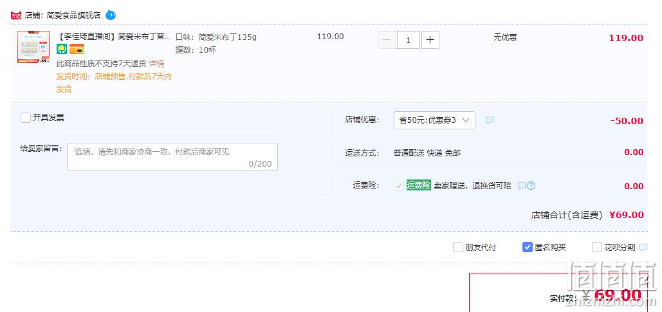Open the 详情 link about 7天退货
Image resolution: width=662 pixels, height=312 pixels.
coord(156,64)
